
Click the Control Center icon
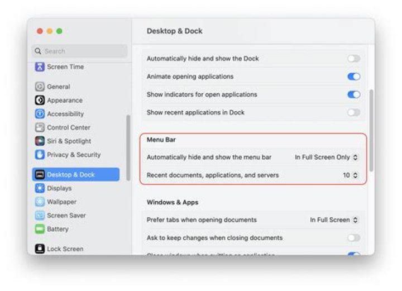[x=40, y=127]
